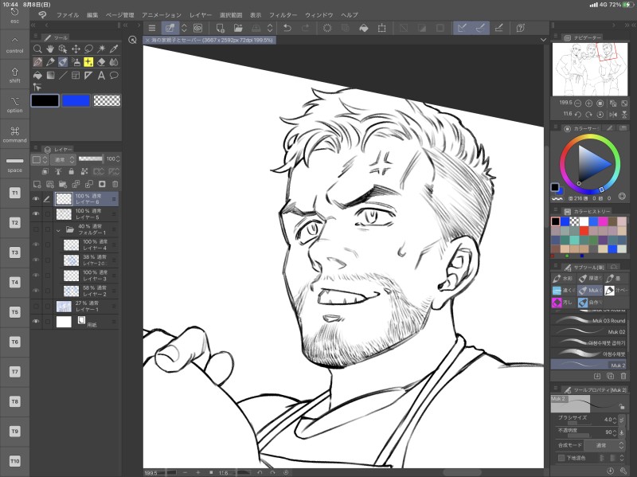Choose the Muk 03 Round brush

click(x=589, y=320)
